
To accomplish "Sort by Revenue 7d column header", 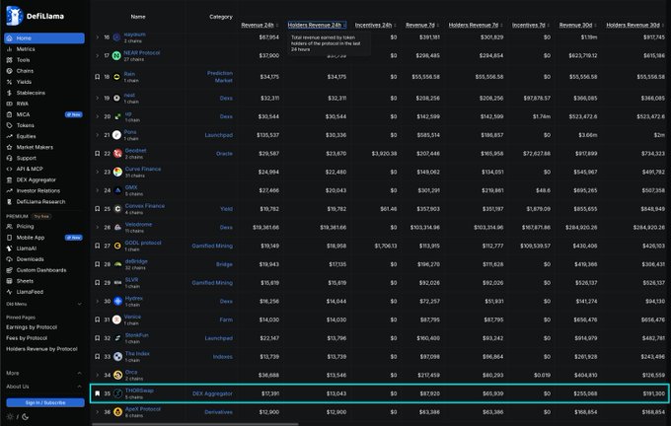I will pyautogui.click(x=422, y=26).
